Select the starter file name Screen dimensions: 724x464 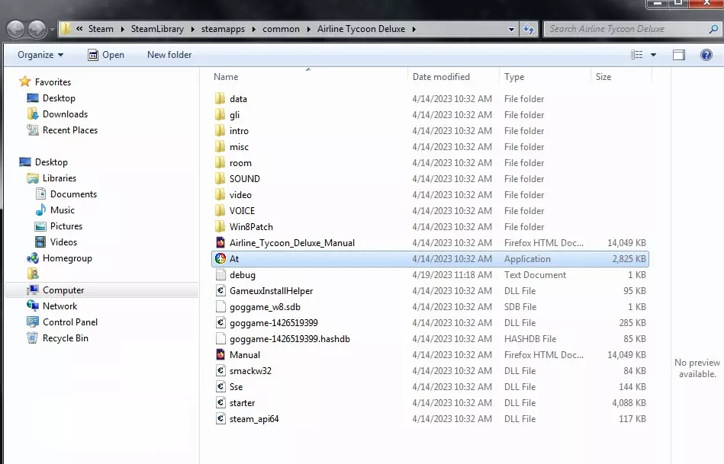[242, 402]
